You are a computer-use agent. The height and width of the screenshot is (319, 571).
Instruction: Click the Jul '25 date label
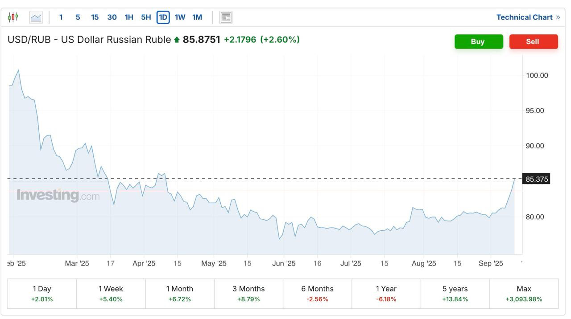coord(351,263)
